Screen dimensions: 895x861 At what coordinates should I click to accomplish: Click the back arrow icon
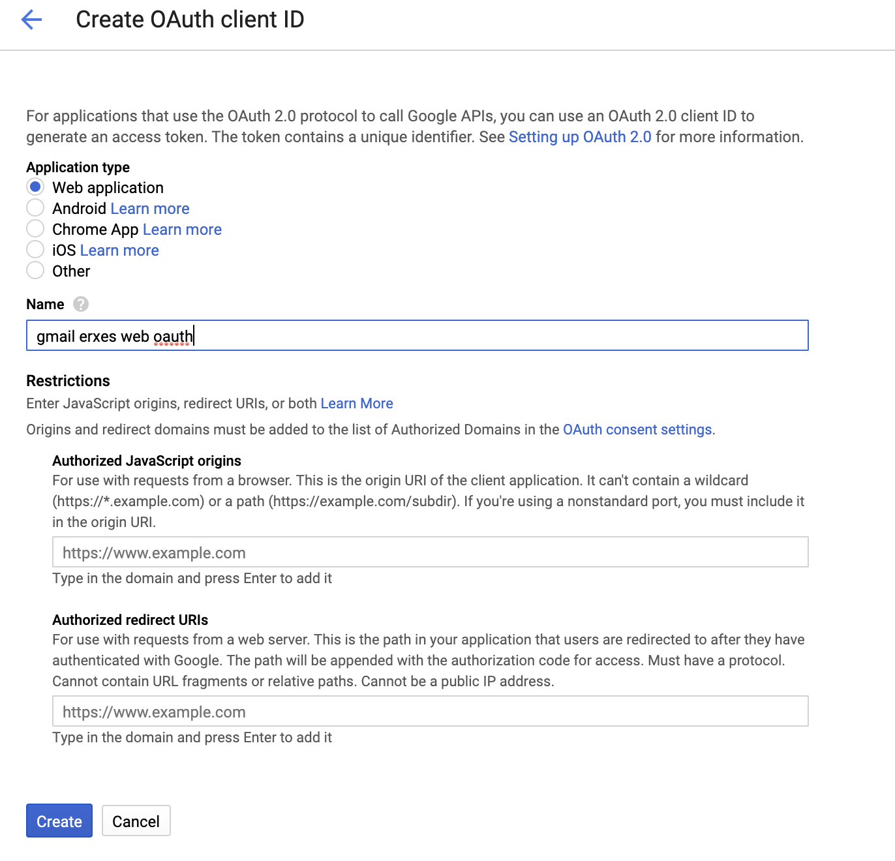31,20
